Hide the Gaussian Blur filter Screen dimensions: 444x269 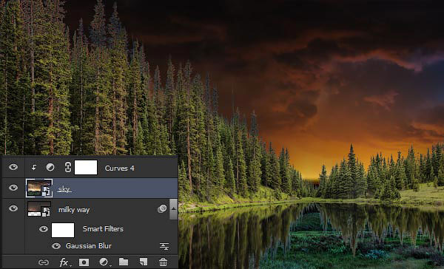point(56,246)
